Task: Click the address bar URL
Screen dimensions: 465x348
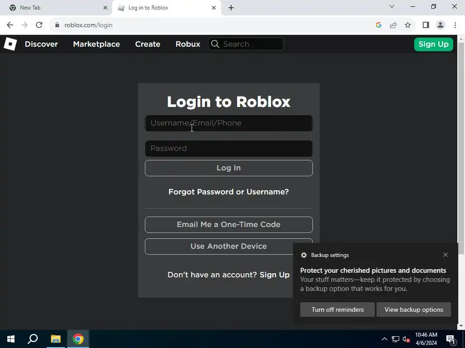Action: coord(89,25)
